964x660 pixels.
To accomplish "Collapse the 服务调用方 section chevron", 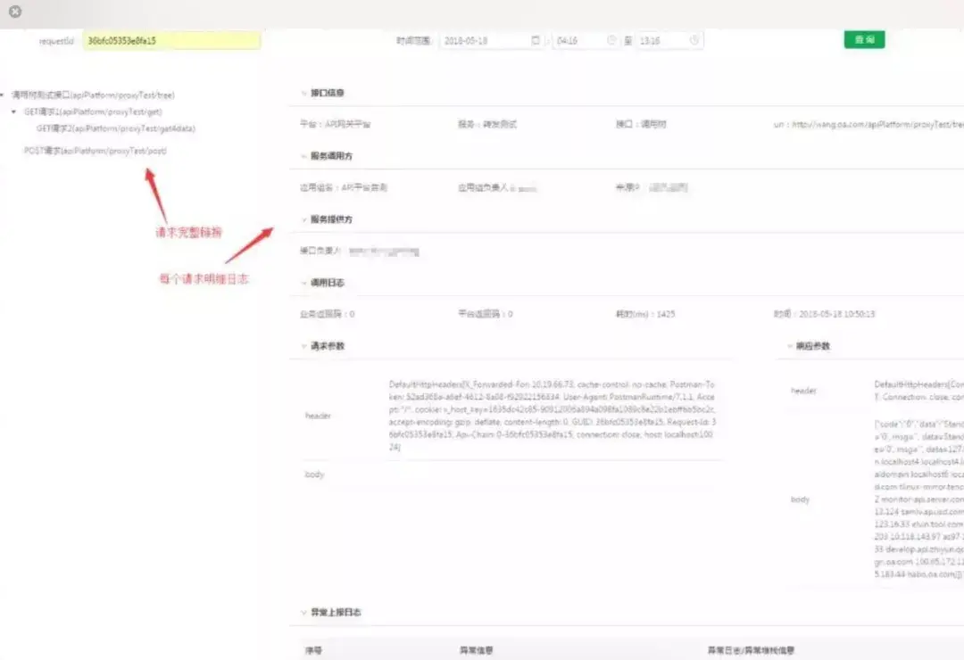I will 303,157.
